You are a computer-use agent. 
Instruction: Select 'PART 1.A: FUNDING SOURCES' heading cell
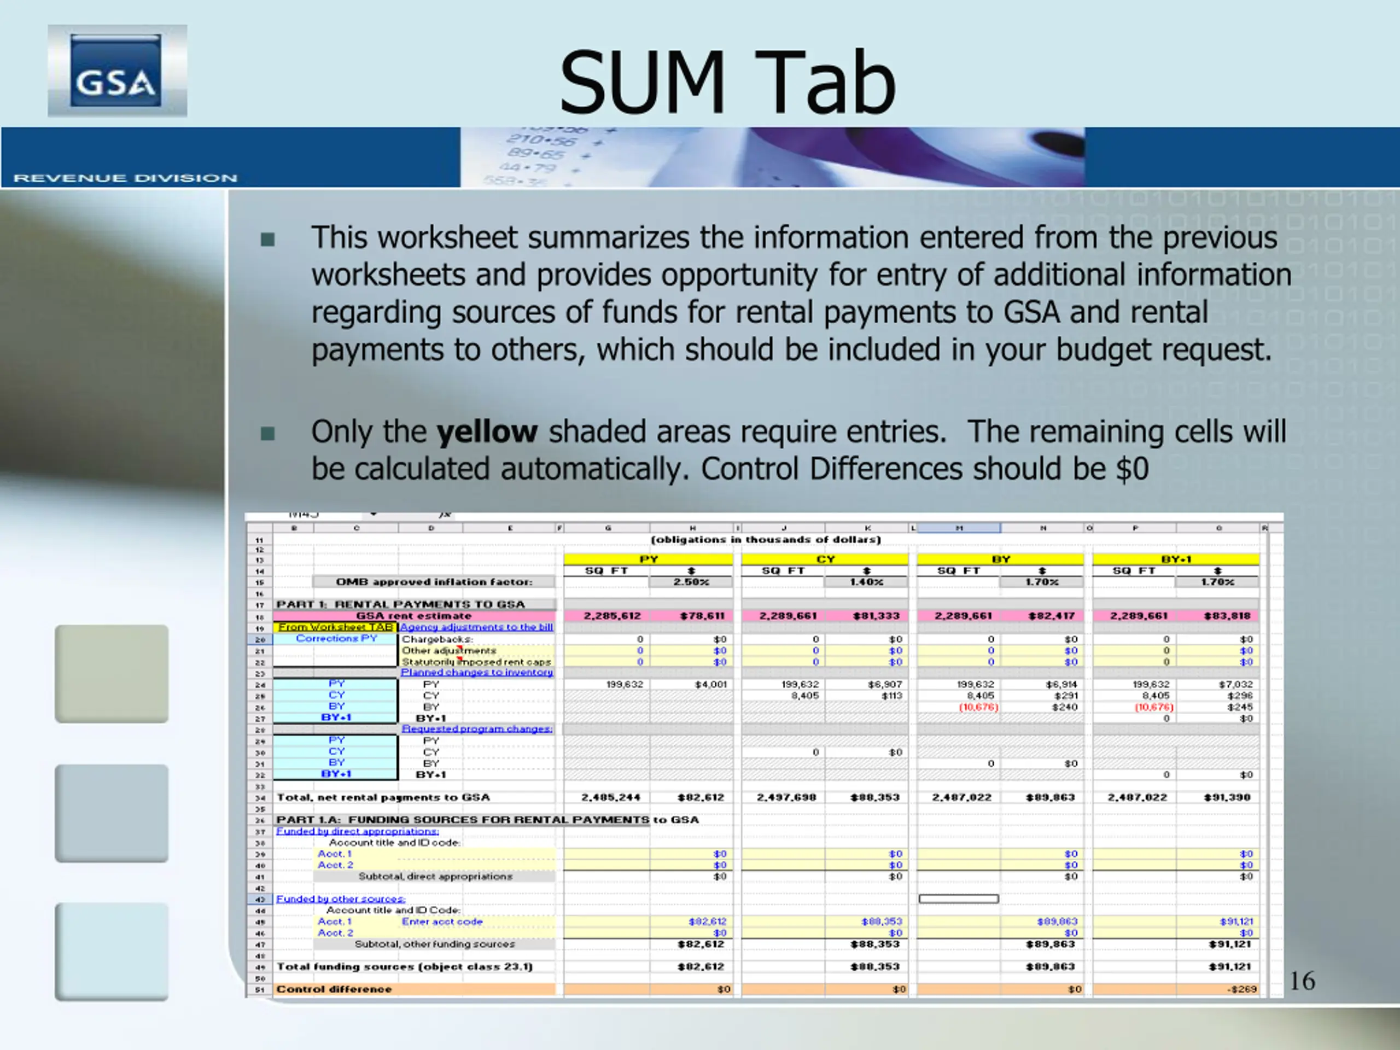487,820
